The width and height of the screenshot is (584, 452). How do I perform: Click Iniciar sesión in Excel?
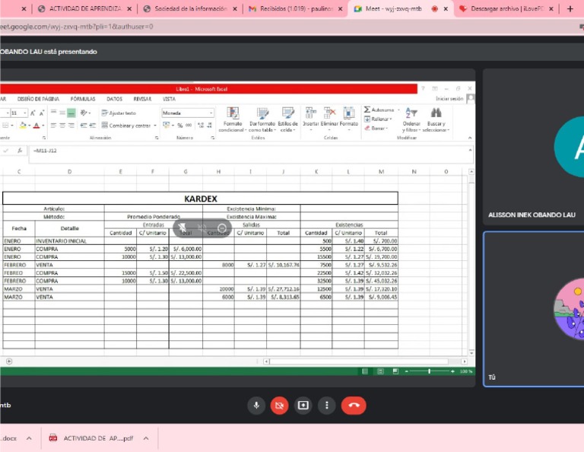[449, 99]
